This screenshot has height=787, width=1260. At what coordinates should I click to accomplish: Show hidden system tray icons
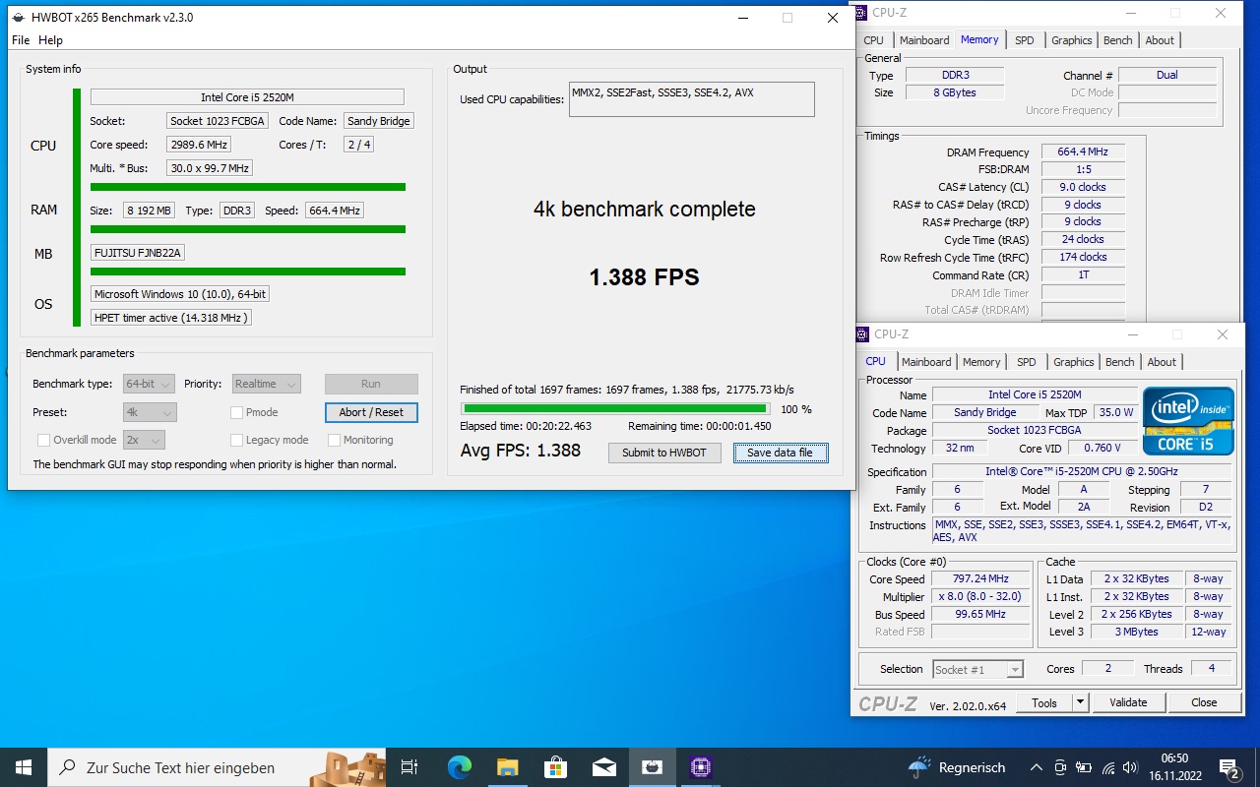(1036, 767)
